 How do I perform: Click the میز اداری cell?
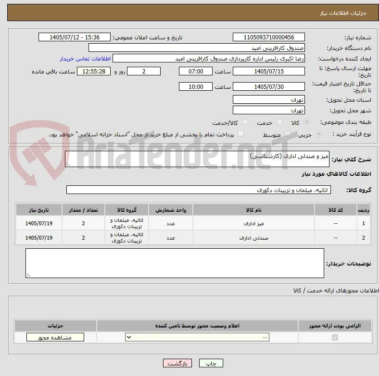click(x=253, y=223)
